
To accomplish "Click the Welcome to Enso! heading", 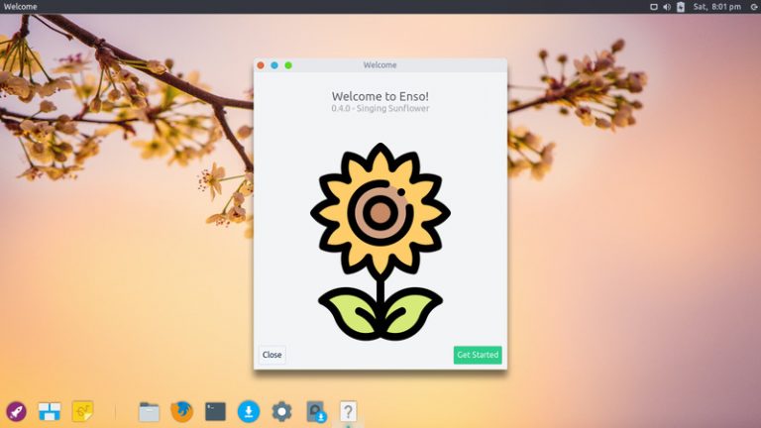I will pyautogui.click(x=380, y=96).
